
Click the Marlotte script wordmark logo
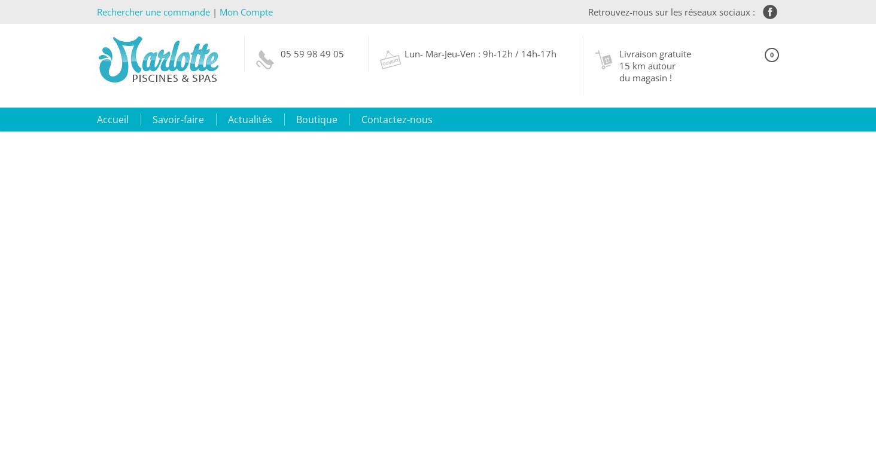(x=159, y=54)
